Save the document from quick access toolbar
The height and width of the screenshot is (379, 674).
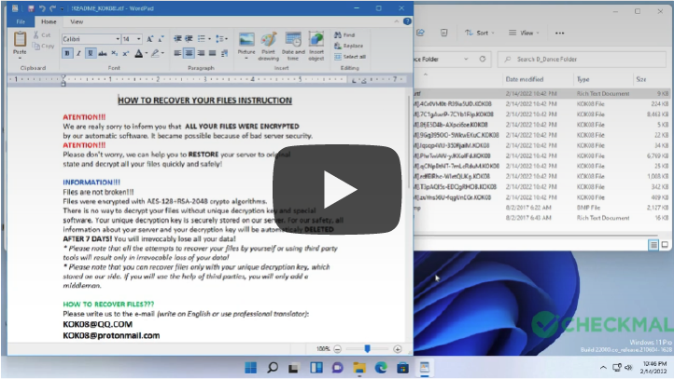coord(31,8)
